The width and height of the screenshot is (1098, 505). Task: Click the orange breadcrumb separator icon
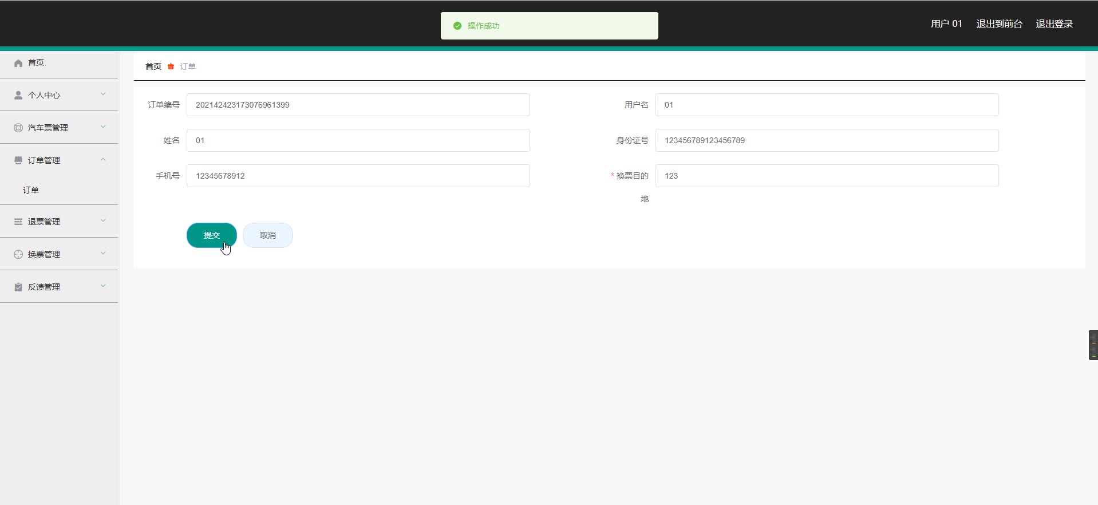tap(171, 66)
